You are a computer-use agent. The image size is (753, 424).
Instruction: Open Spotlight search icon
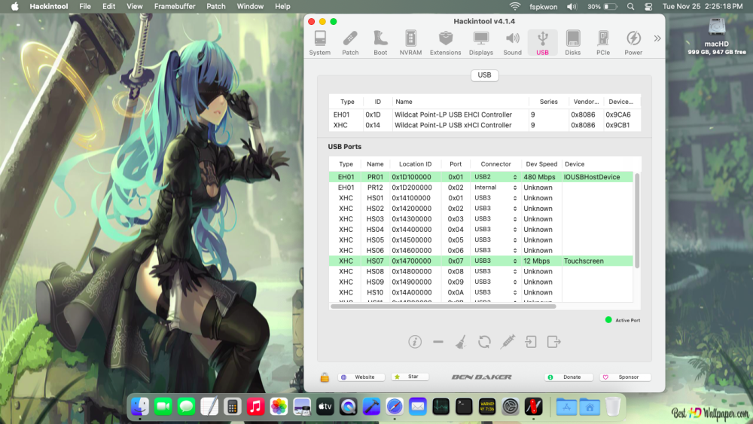[x=630, y=6]
